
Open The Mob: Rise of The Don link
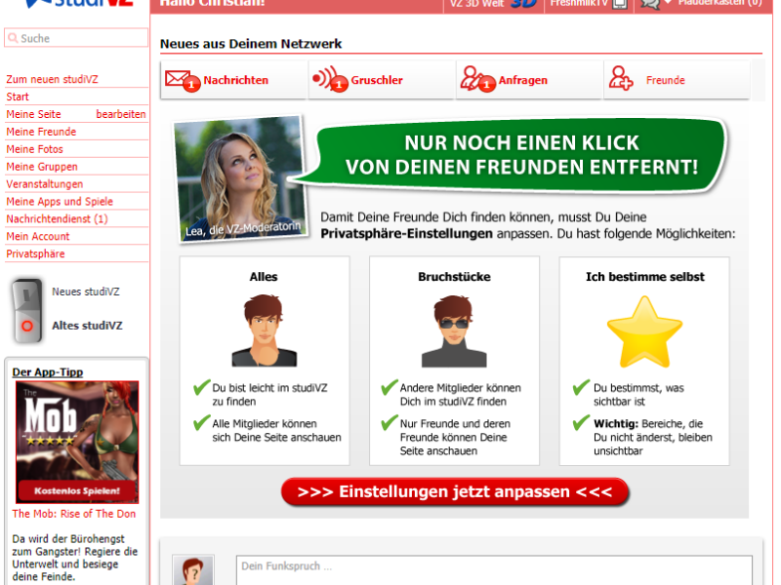pyautogui.click(x=74, y=514)
